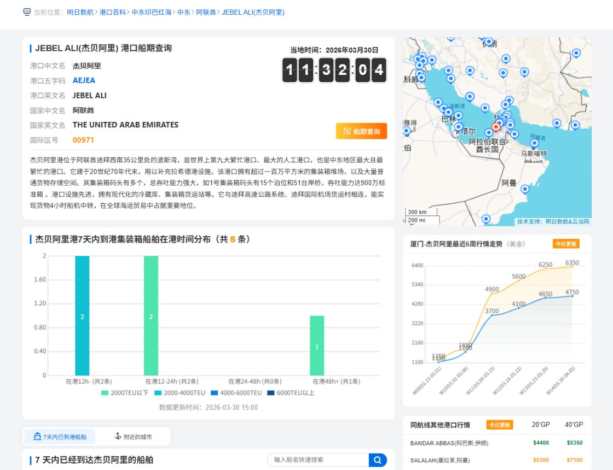Click the port marker in southern Oman (阿曼)

[524, 189]
